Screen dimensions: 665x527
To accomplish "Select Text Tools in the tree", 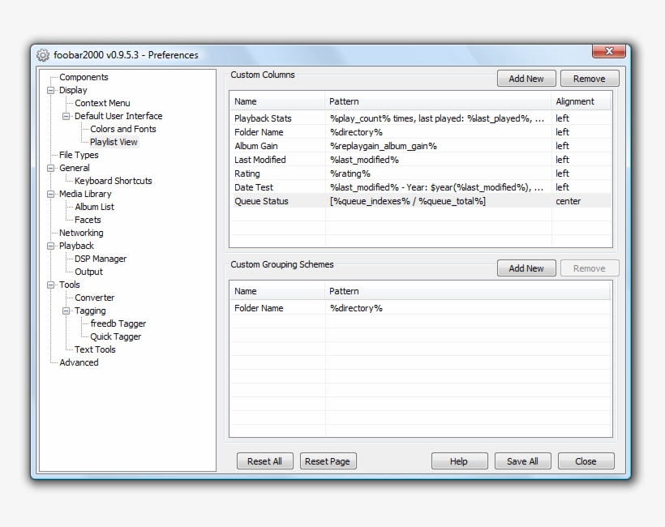I will click(95, 349).
